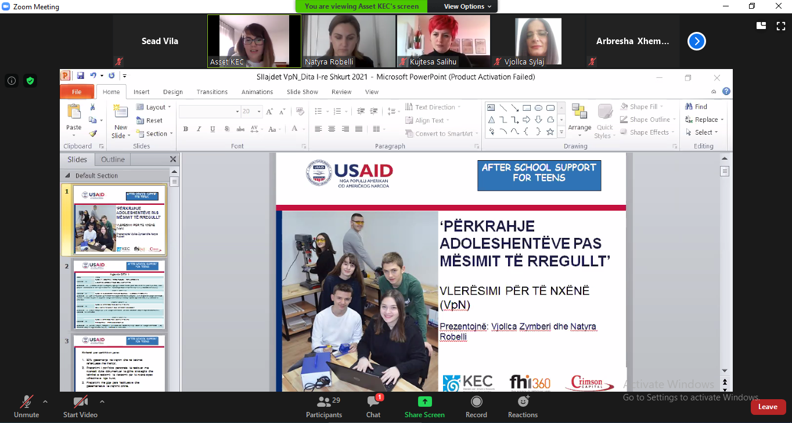This screenshot has height=423, width=792.
Task: Leave the Zoom meeting
Action: pos(768,407)
